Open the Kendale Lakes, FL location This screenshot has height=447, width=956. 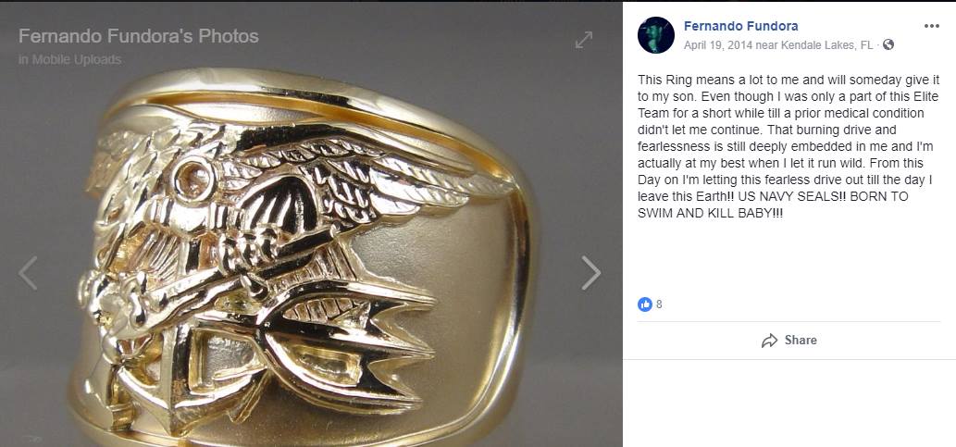[x=821, y=45]
